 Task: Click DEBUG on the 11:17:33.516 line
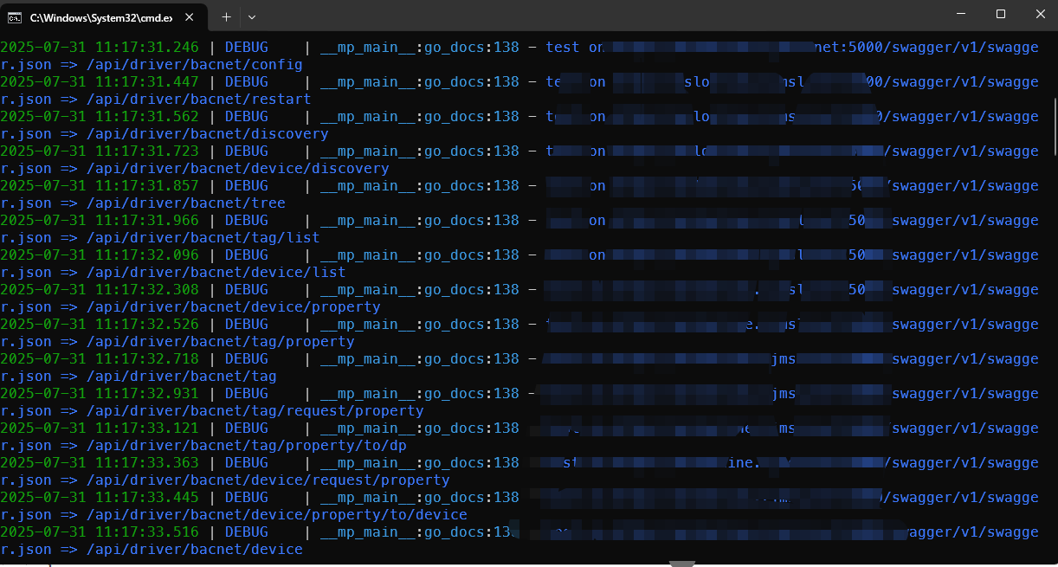click(x=247, y=532)
